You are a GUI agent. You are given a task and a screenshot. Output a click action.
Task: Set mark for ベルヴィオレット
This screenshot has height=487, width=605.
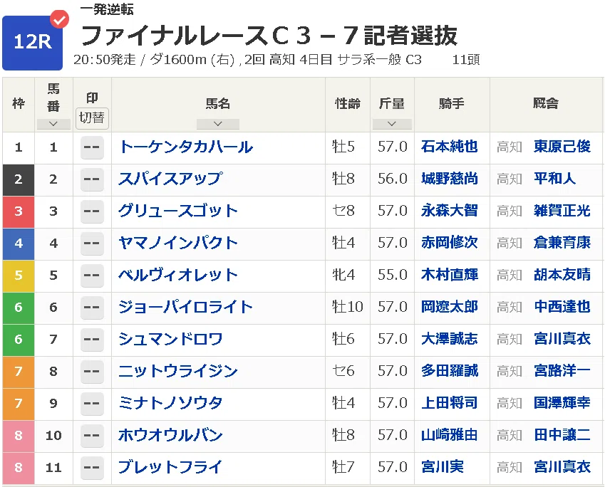click(92, 276)
